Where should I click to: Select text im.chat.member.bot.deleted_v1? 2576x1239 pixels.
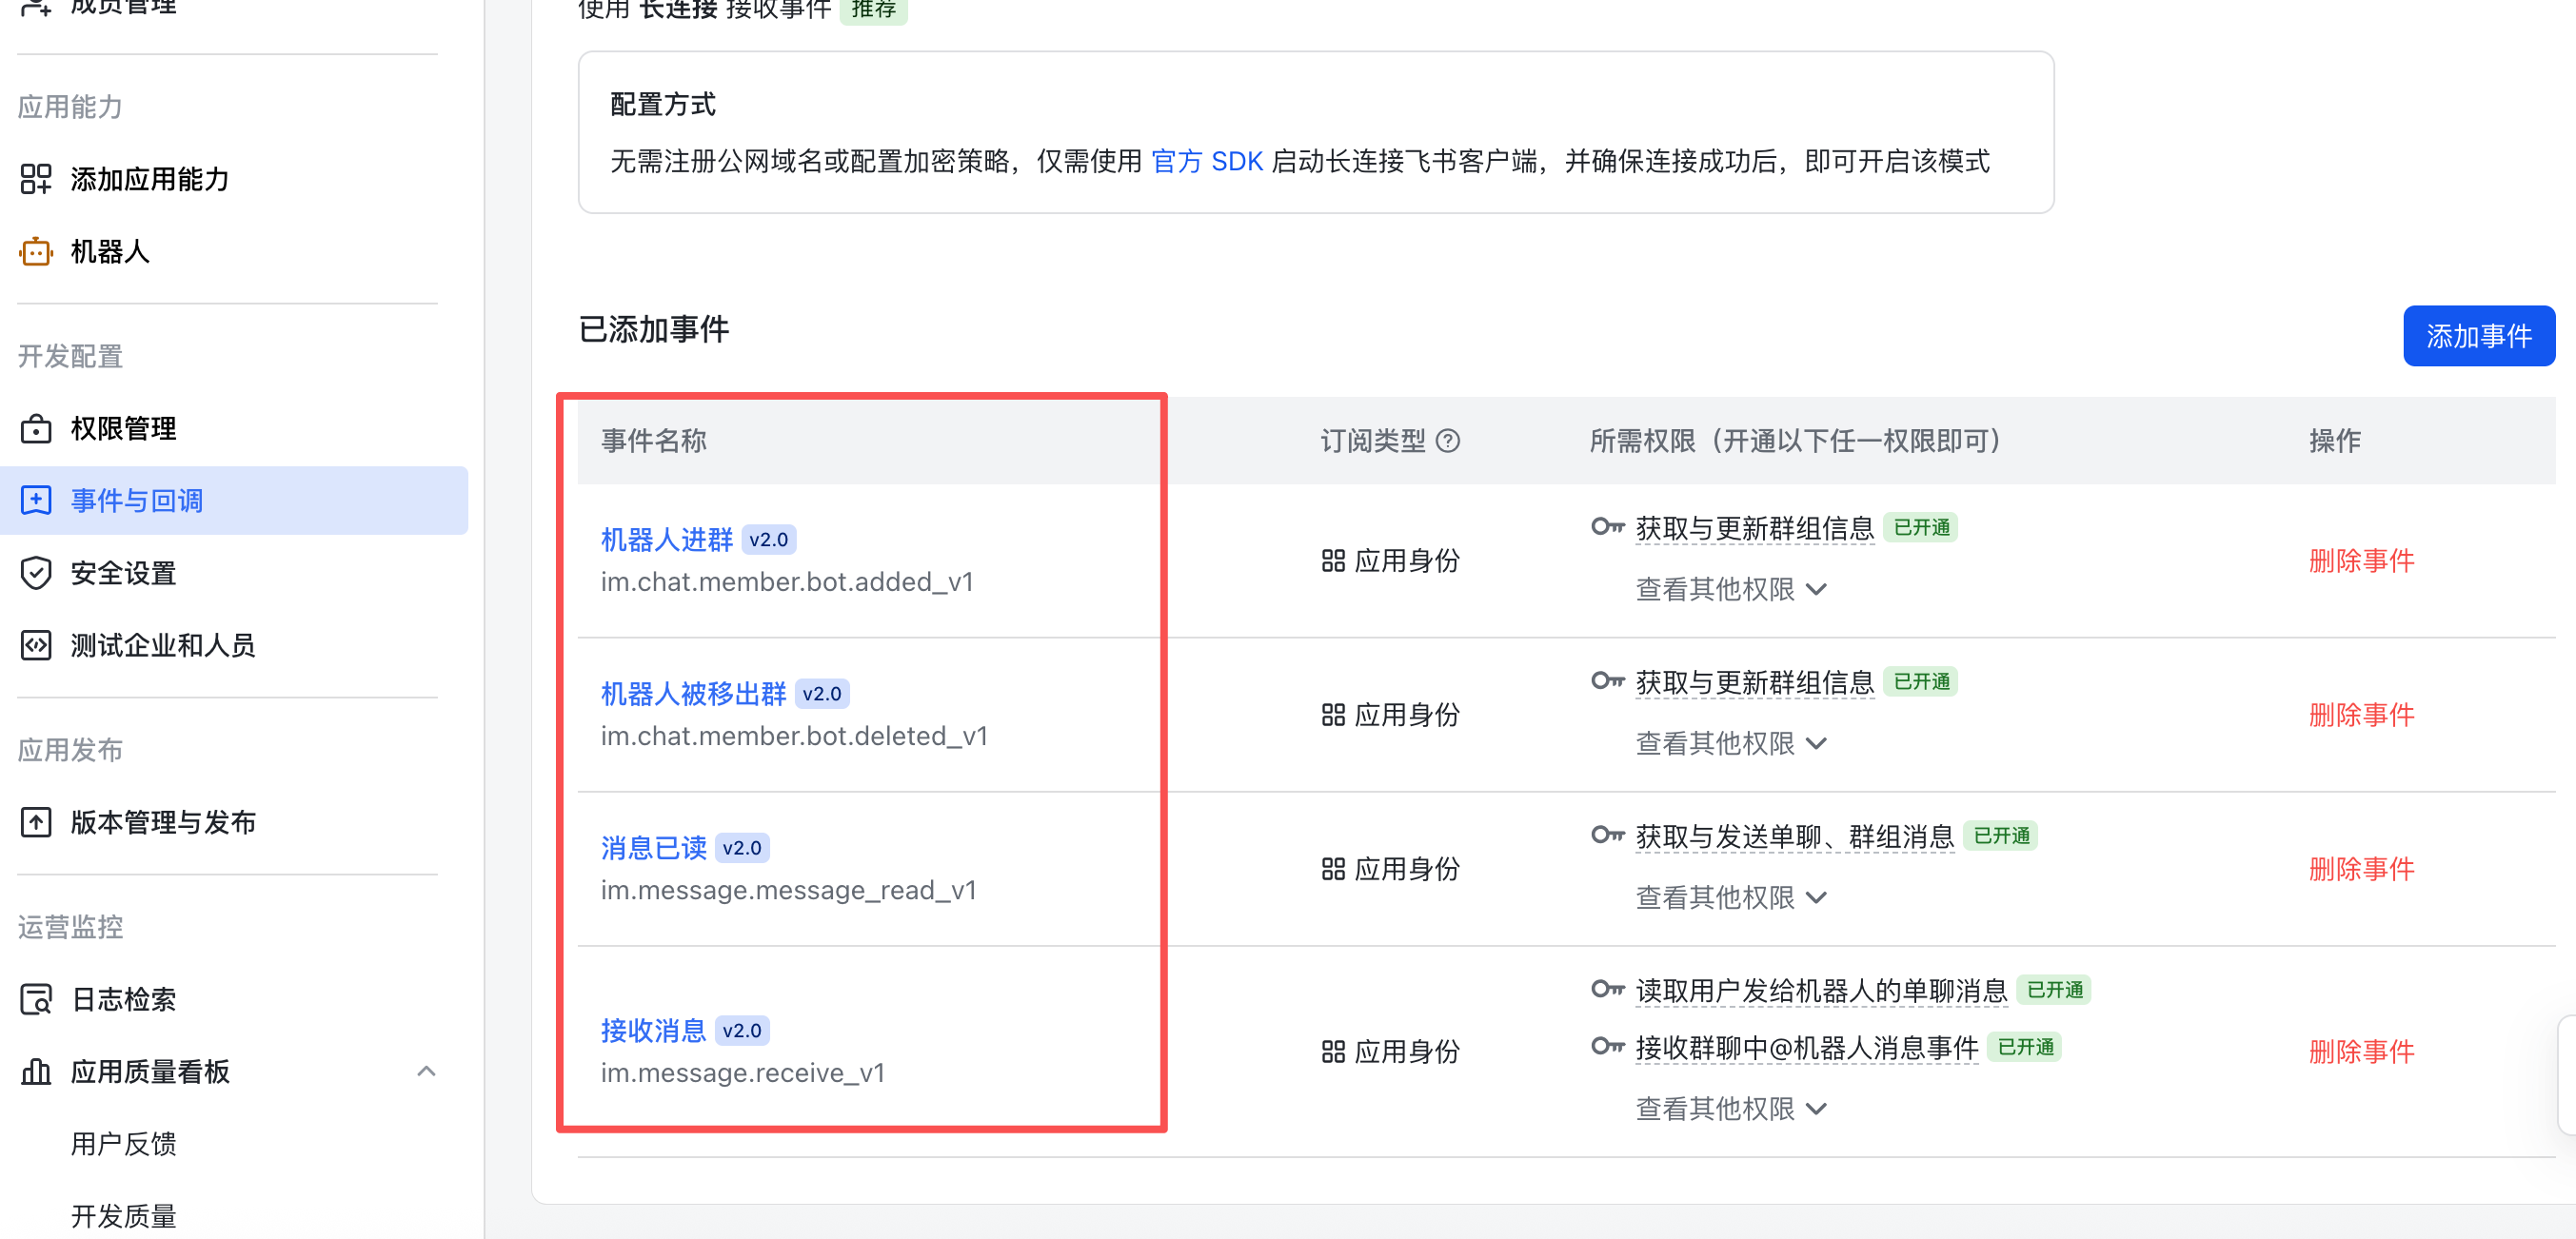click(x=794, y=736)
